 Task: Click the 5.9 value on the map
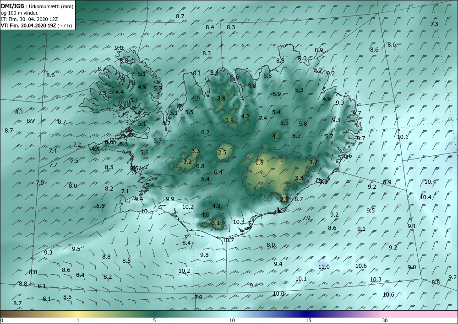click(277, 94)
